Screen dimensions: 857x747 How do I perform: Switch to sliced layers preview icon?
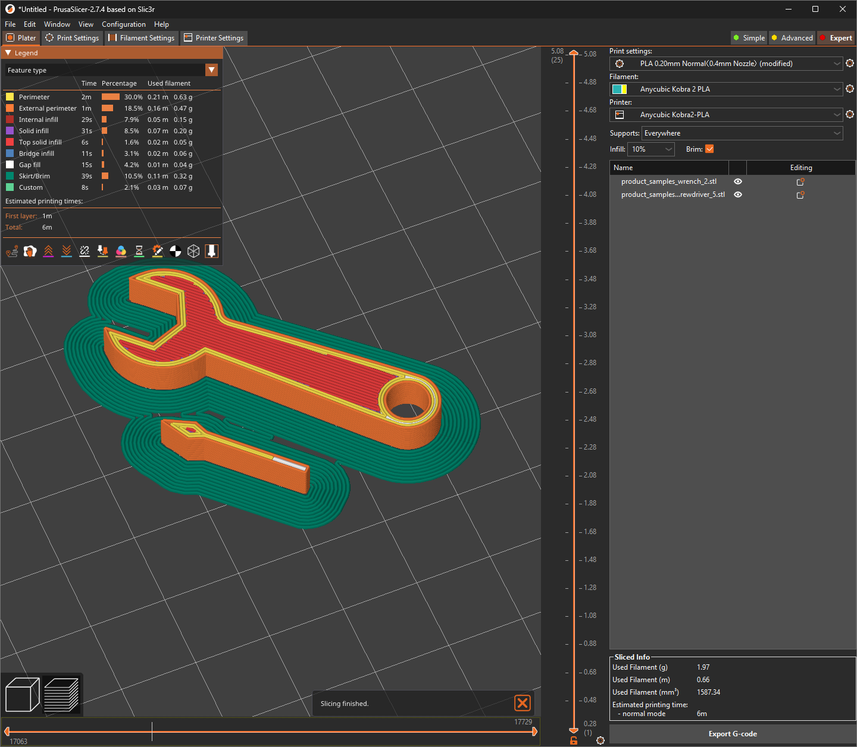[61, 695]
